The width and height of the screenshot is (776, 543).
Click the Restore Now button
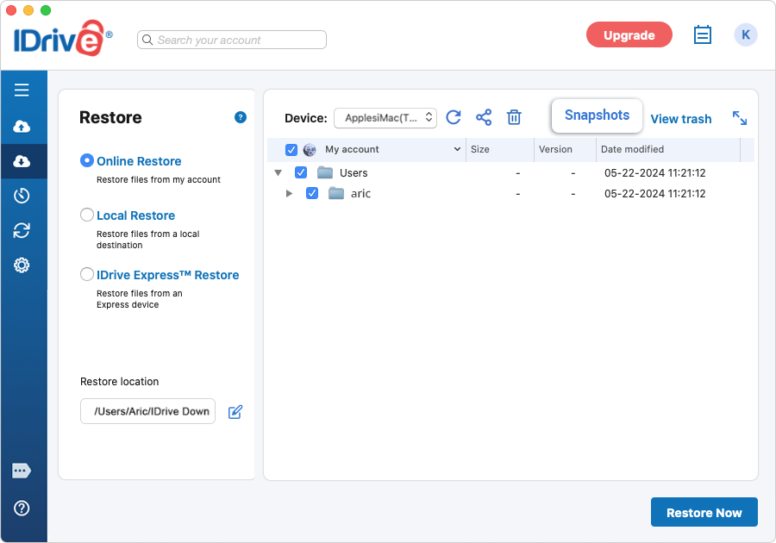pyautogui.click(x=704, y=512)
